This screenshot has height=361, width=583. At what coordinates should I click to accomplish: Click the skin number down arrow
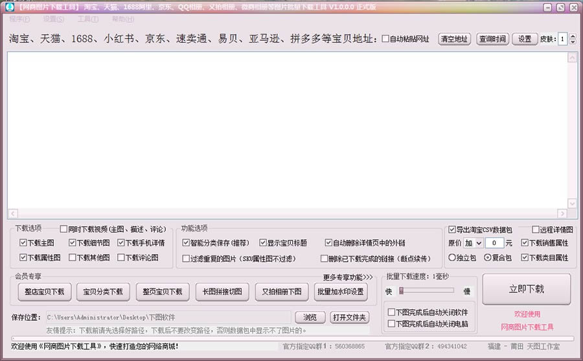[573, 42]
